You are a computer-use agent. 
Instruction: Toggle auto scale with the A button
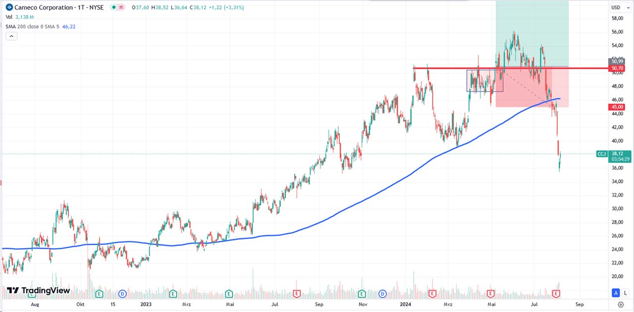click(x=616, y=293)
